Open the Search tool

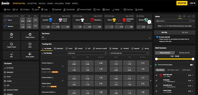tap(35, 9)
